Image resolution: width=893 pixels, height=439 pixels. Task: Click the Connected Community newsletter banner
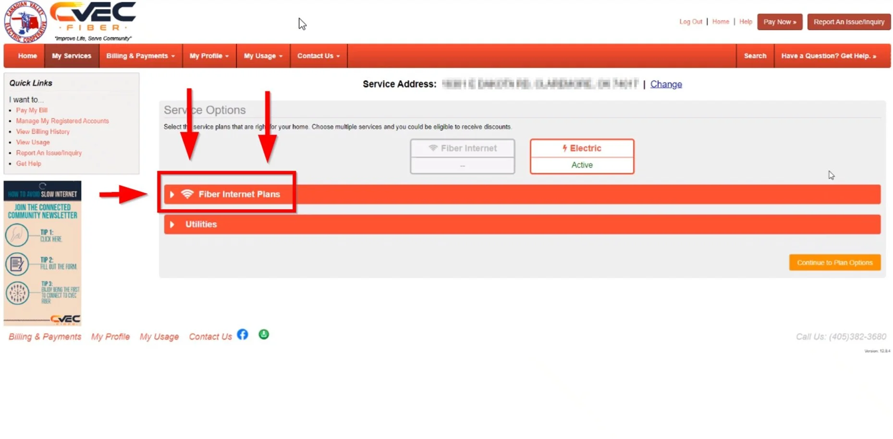[42, 253]
